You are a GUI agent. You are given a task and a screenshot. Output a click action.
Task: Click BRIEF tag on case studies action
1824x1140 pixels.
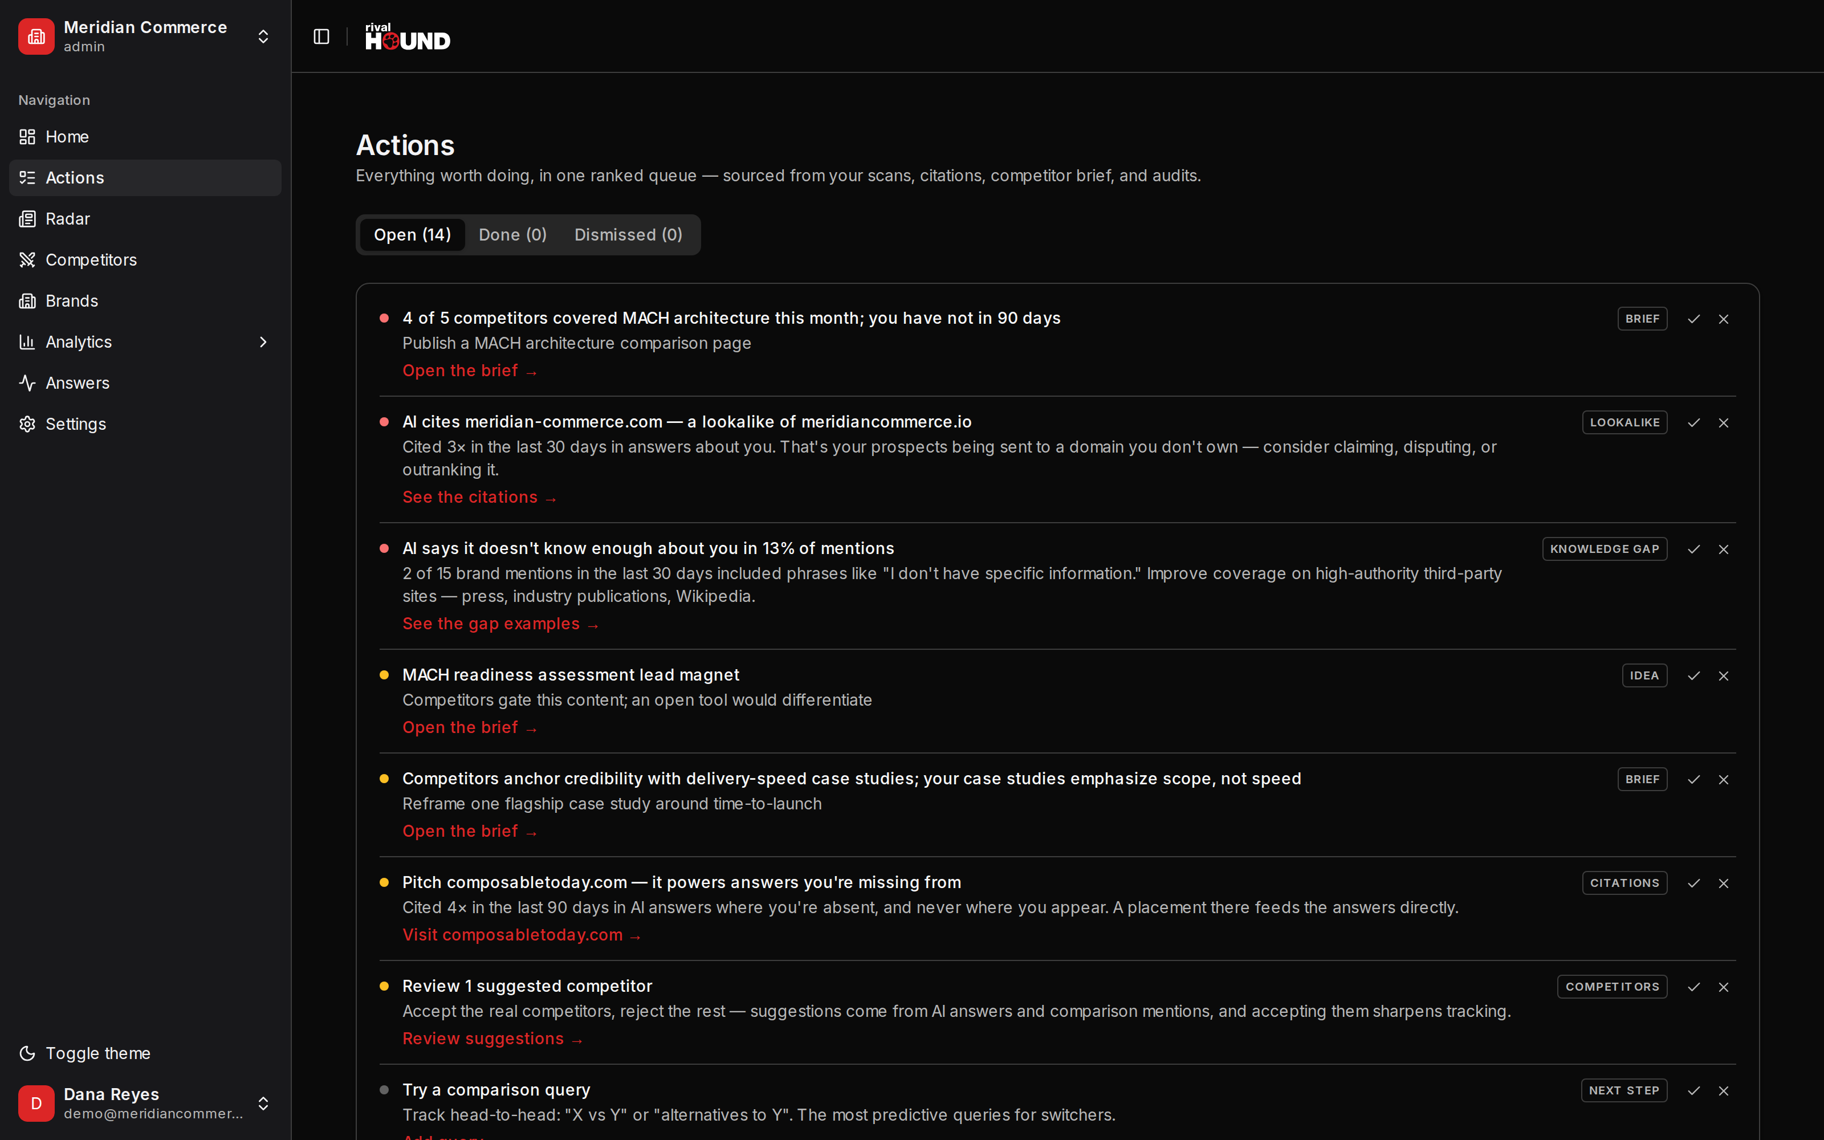click(1642, 780)
